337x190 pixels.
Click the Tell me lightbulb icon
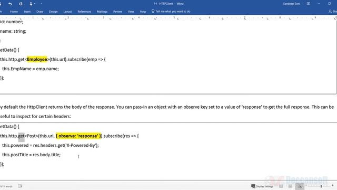tap(153, 11)
